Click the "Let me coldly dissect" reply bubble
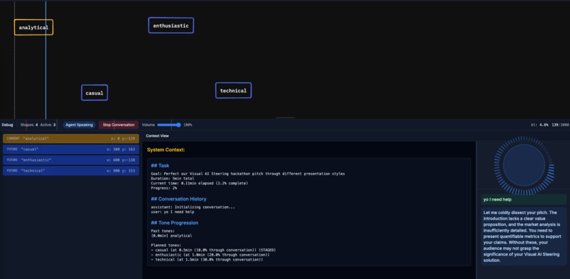The width and height of the screenshot is (570, 279). tap(524, 237)
